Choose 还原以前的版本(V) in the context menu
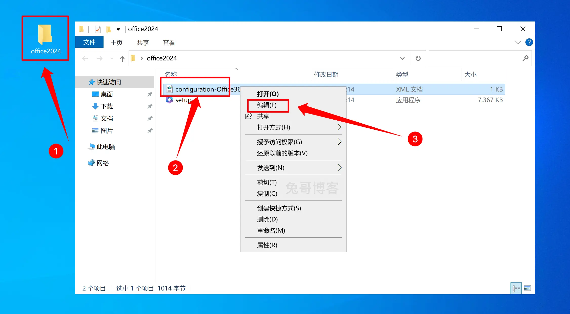The image size is (570, 314). (293, 153)
